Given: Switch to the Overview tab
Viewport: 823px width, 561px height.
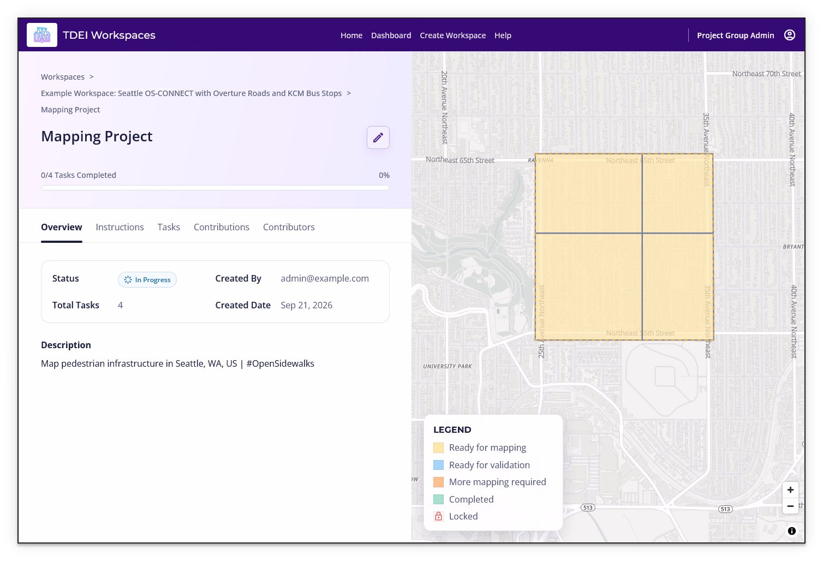Looking at the screenshot, I should pos(62,227).
